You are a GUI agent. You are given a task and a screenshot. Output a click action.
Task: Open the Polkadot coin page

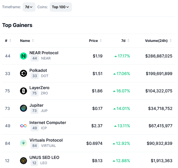point(38,70)
